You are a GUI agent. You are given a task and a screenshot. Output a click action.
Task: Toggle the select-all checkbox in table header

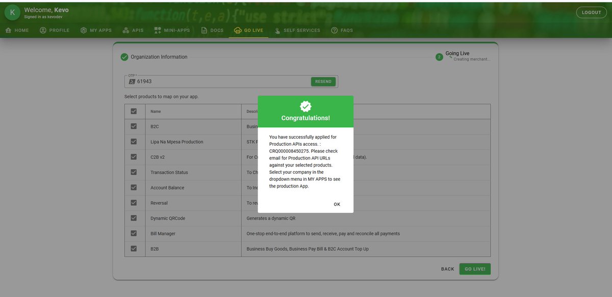pyautogui.click(x=134, y=111)
